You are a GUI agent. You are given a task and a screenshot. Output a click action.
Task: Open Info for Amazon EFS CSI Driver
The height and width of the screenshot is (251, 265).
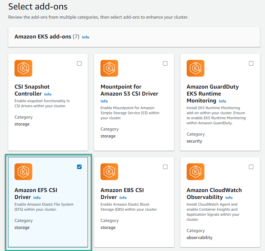tap(37, 198)
